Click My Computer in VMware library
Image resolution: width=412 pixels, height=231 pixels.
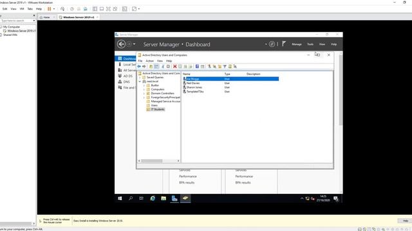pyautogui.click(x=12, y=27)
